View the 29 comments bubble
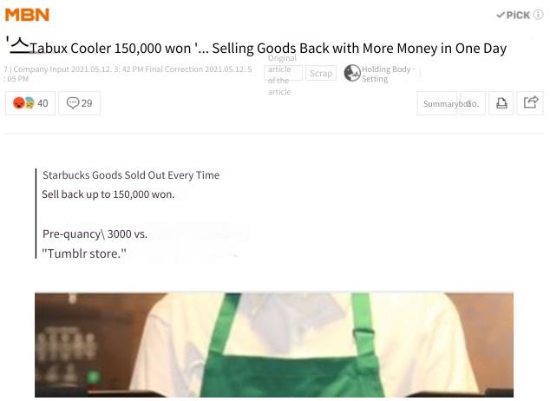This screenshot has width=550, height=401. [x=79, y=103]
